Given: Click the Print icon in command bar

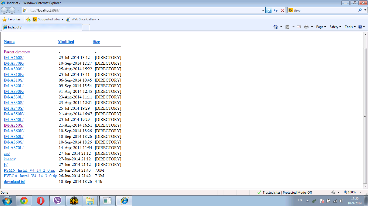Looking at the screenshot, I should (x=306, y=27).
